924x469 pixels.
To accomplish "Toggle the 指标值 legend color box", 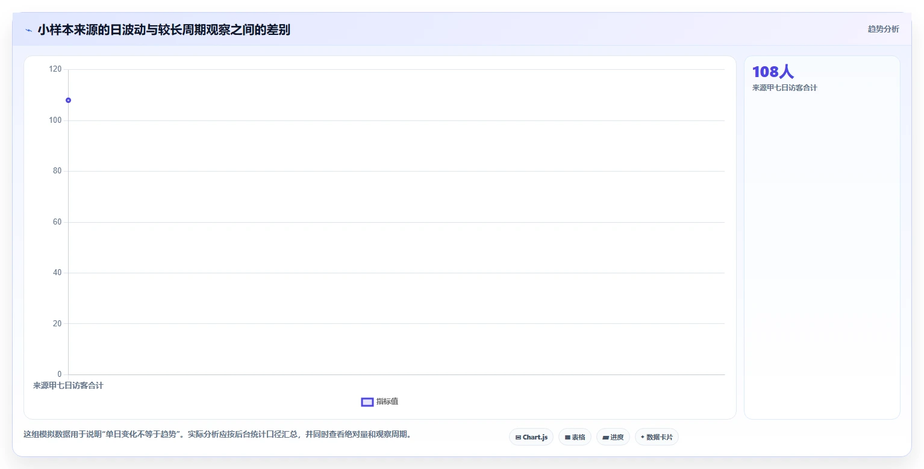I will point(367,402).
